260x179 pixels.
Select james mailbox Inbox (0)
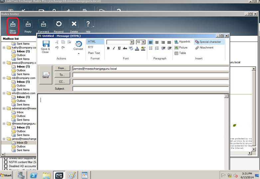[x=22, y=143]
